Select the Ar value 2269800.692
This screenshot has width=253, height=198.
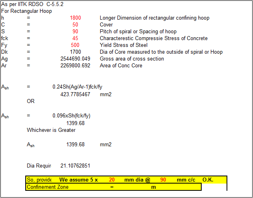pos(75,66)
